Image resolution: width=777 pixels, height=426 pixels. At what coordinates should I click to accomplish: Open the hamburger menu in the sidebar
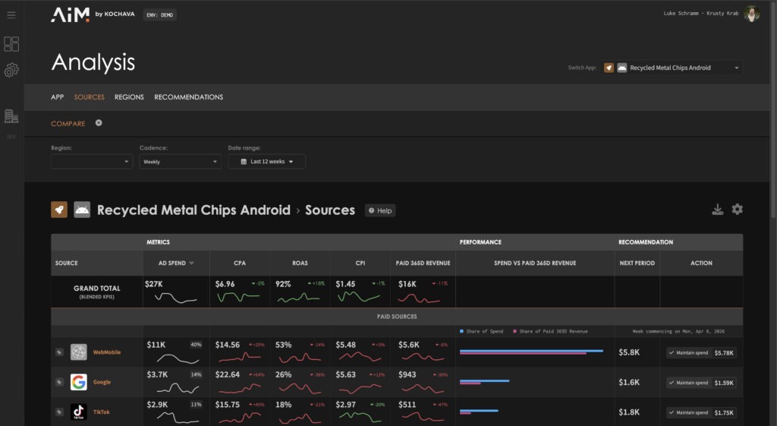point(11,15)
